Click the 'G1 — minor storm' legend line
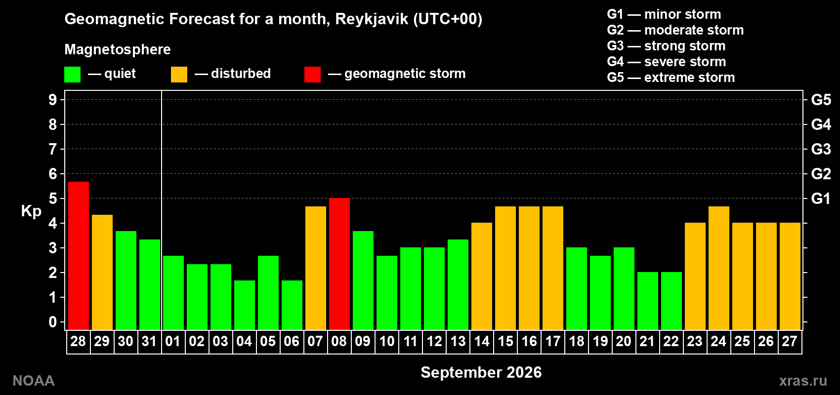This screenshot has width=840, height=395. coord(664,14)
